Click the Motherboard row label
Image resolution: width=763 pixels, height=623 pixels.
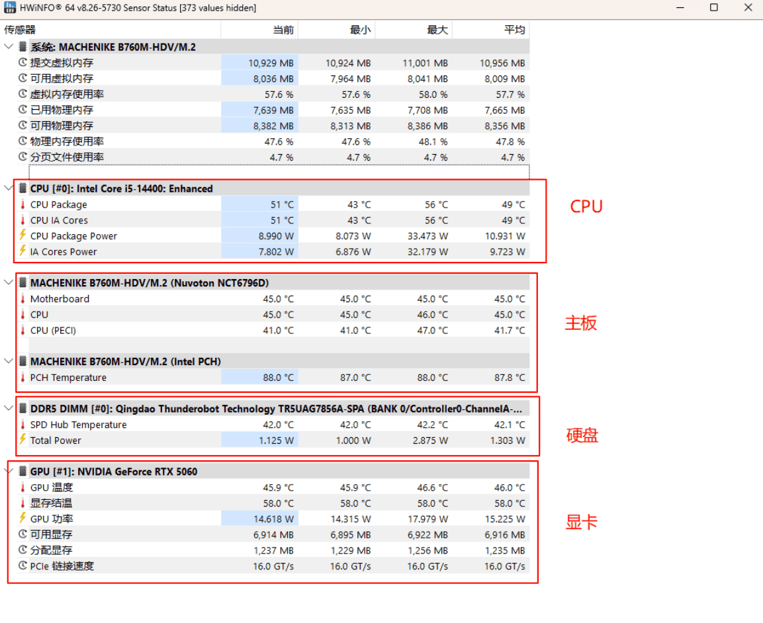[x=60, y=299]
